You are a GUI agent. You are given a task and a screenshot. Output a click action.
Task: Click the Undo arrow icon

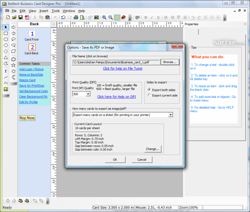click(x=63, y=17)
